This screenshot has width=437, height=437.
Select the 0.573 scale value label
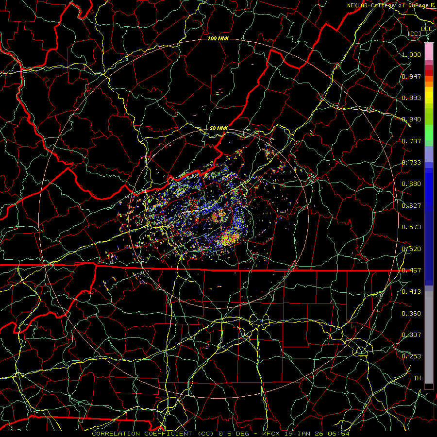(411, 227)
